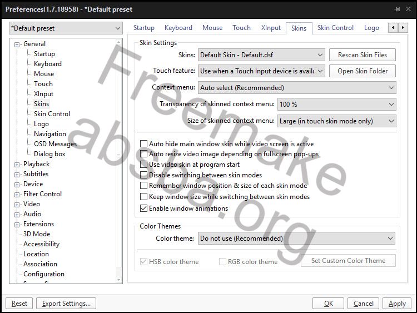Select Startup in the settings tree

pos(44,54)
